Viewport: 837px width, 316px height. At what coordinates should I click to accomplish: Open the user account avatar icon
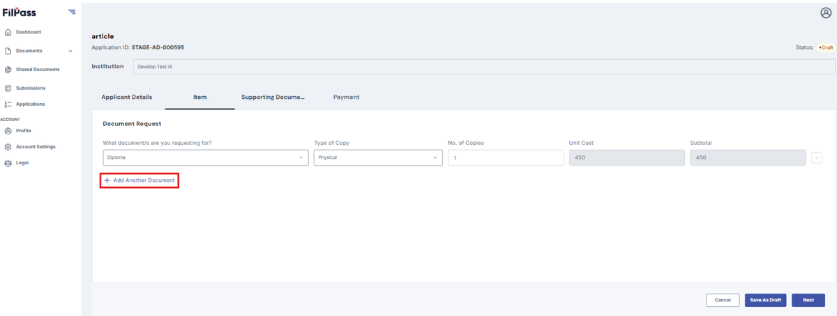tap(826, 13)
